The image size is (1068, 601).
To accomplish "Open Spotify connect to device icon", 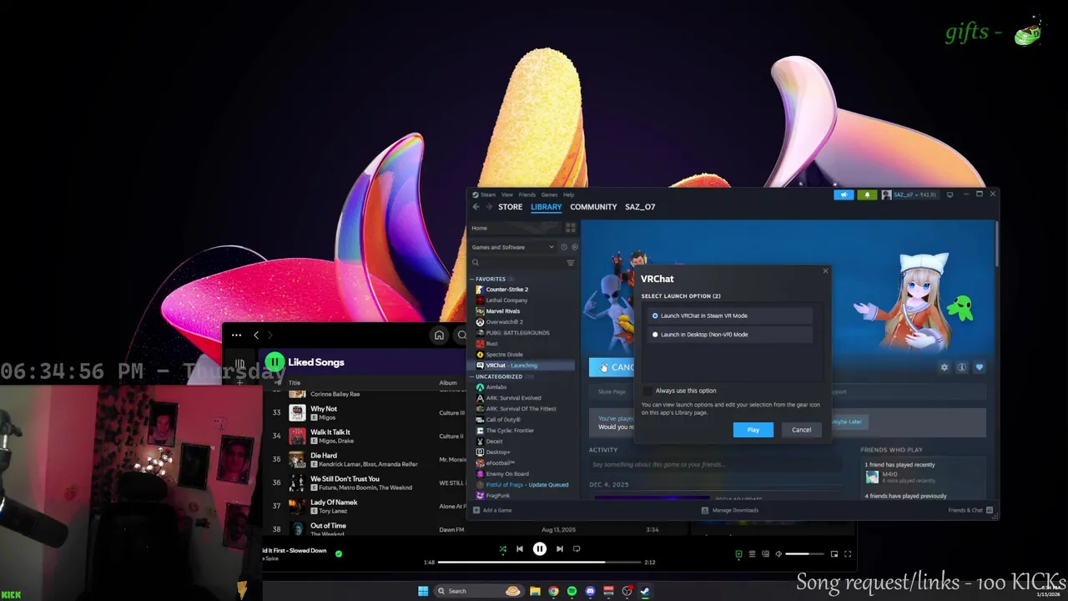I will pyautogui.click(x=765, y=554).
